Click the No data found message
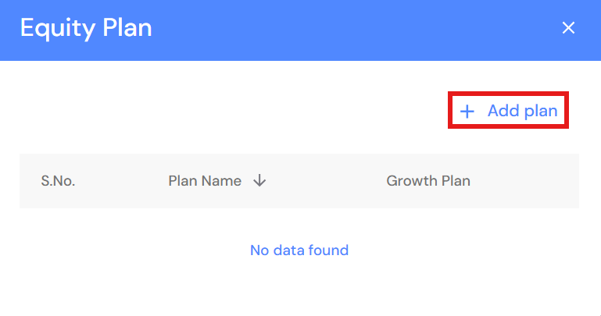Screen dimensions: 601x316 [299, 250]
